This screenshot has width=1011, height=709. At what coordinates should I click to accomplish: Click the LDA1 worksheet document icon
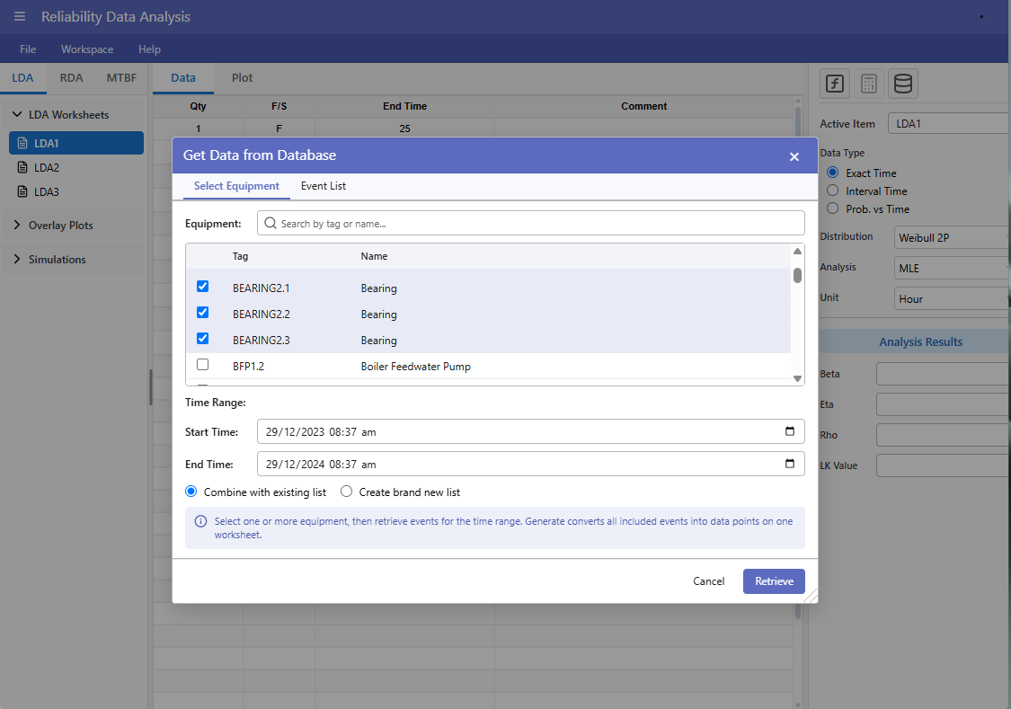coord(22,143)
